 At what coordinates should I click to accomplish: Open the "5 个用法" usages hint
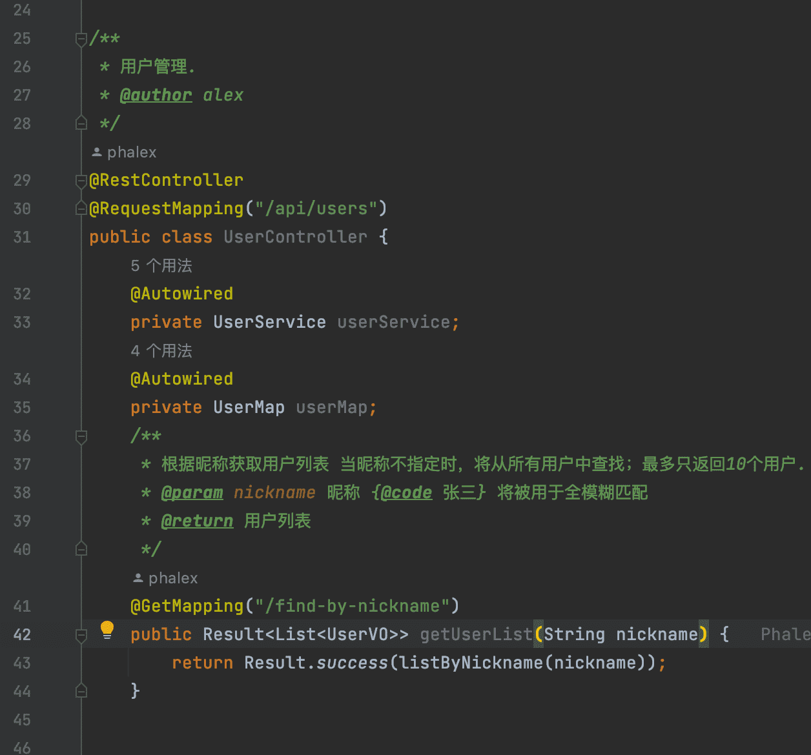161,266
